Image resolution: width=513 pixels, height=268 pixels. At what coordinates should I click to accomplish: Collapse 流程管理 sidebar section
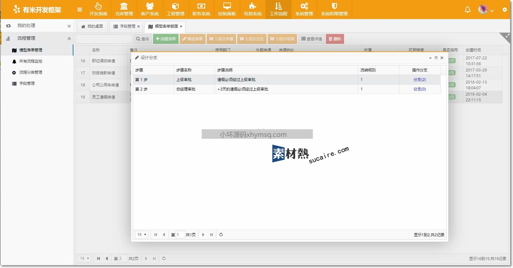69,38
